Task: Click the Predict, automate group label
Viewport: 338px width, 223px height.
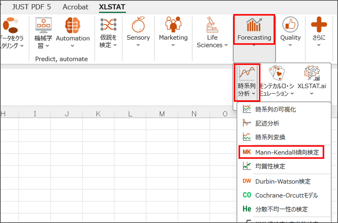Action: click(61, 59)
